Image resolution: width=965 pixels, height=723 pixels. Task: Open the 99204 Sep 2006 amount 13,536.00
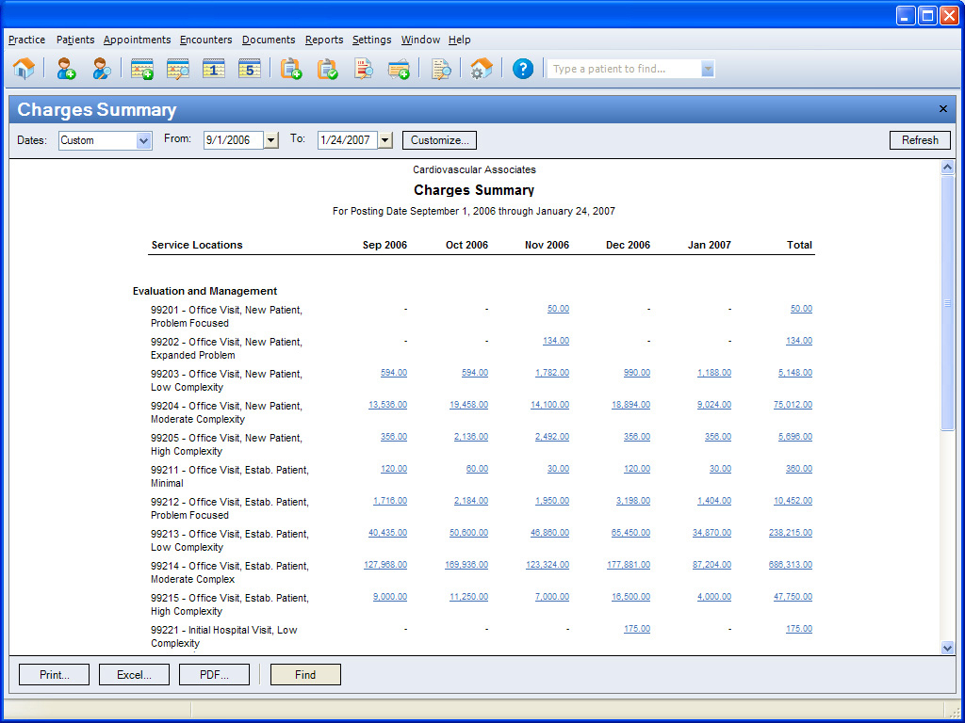pyautogui.click(x=387, y=405)
